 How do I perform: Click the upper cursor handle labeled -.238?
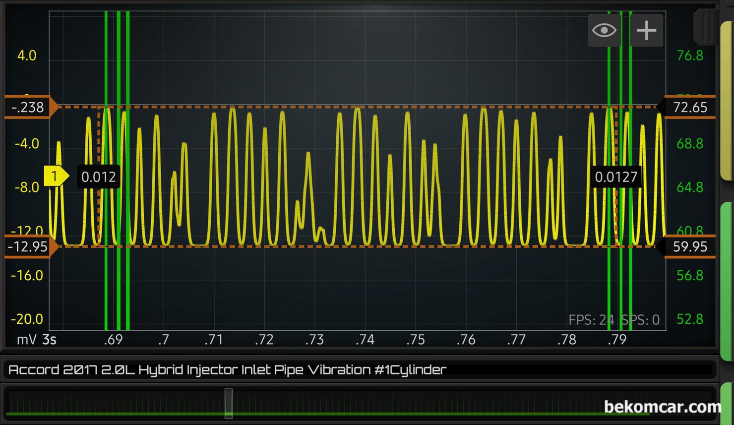pos(29,107)
